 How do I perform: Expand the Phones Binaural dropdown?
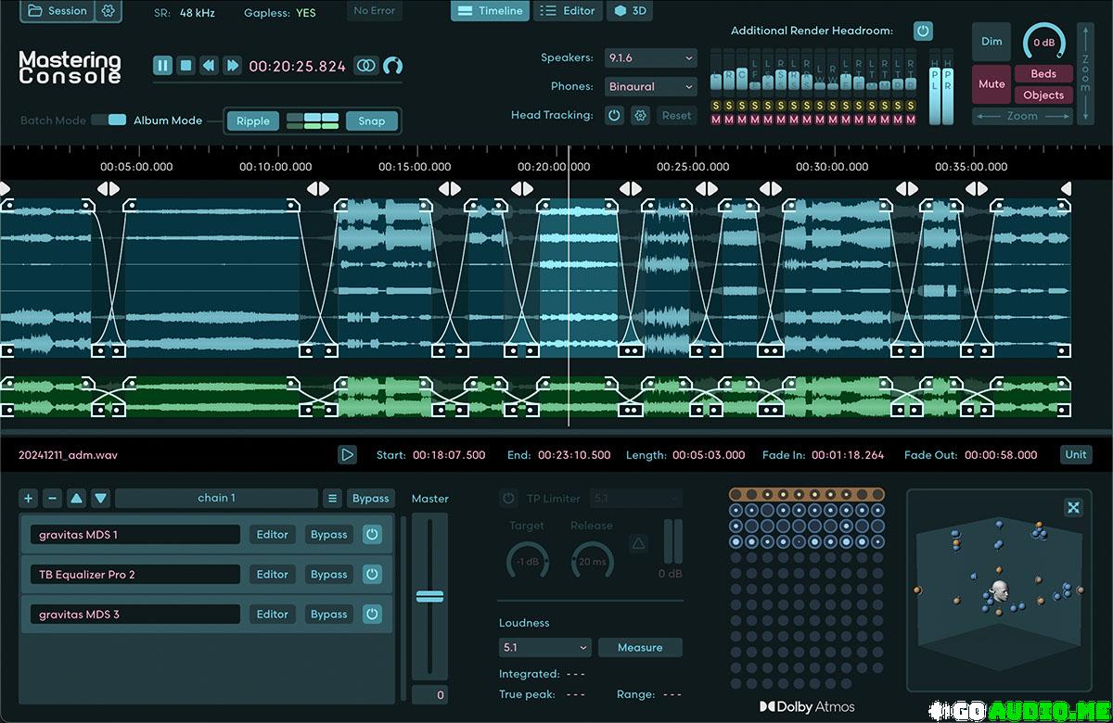coord(650,86)
